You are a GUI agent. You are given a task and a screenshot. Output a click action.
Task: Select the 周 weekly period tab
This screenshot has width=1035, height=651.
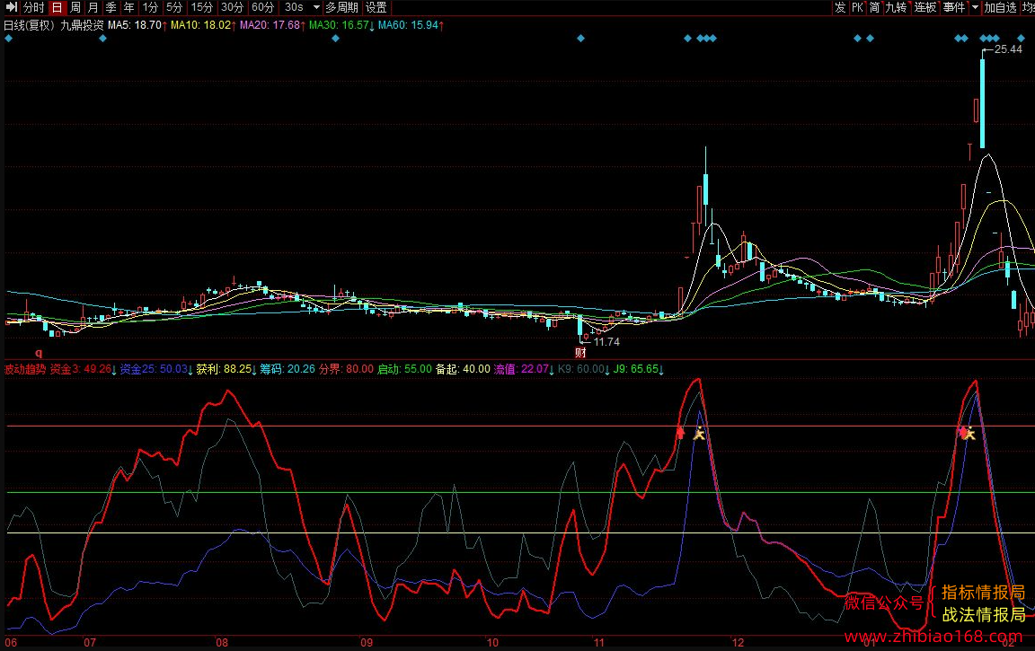coord(75,7)
